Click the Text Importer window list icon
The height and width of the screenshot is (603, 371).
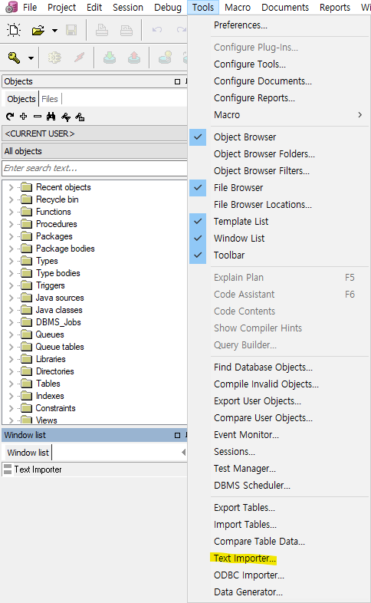click(8, 470)
